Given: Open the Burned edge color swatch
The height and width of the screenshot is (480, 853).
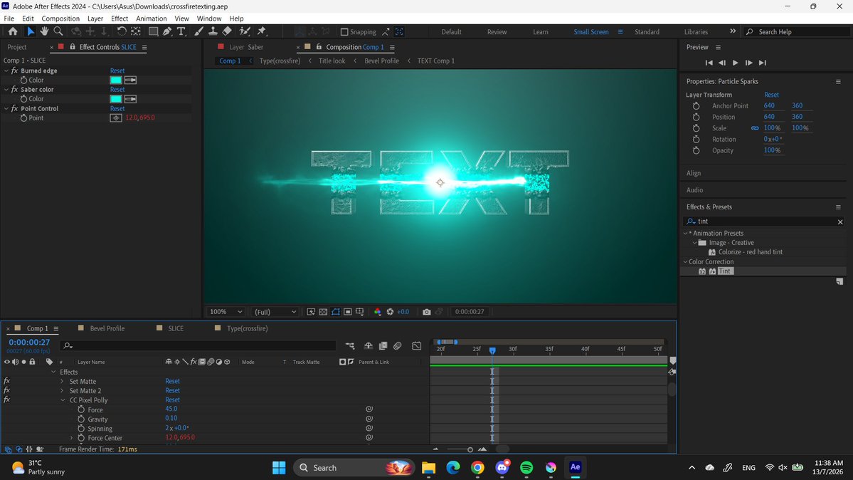Looking at the screenshot, I should [x=116, y=80].
